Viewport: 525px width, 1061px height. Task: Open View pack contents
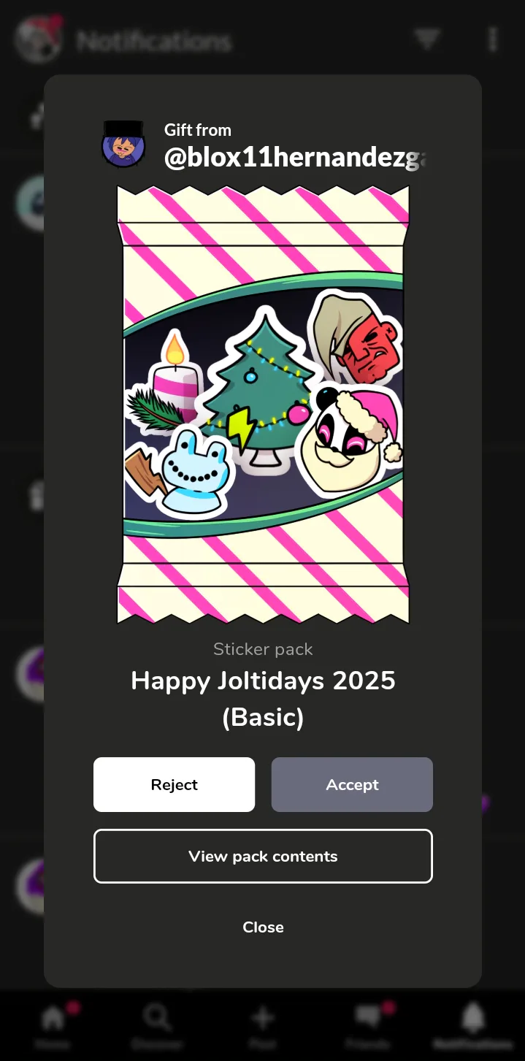pyautogui.click(x=263, y=856)
